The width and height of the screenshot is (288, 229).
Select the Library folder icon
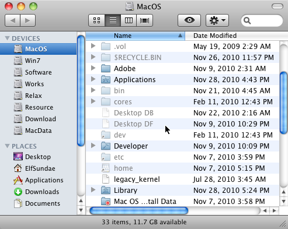coord(106,190)
